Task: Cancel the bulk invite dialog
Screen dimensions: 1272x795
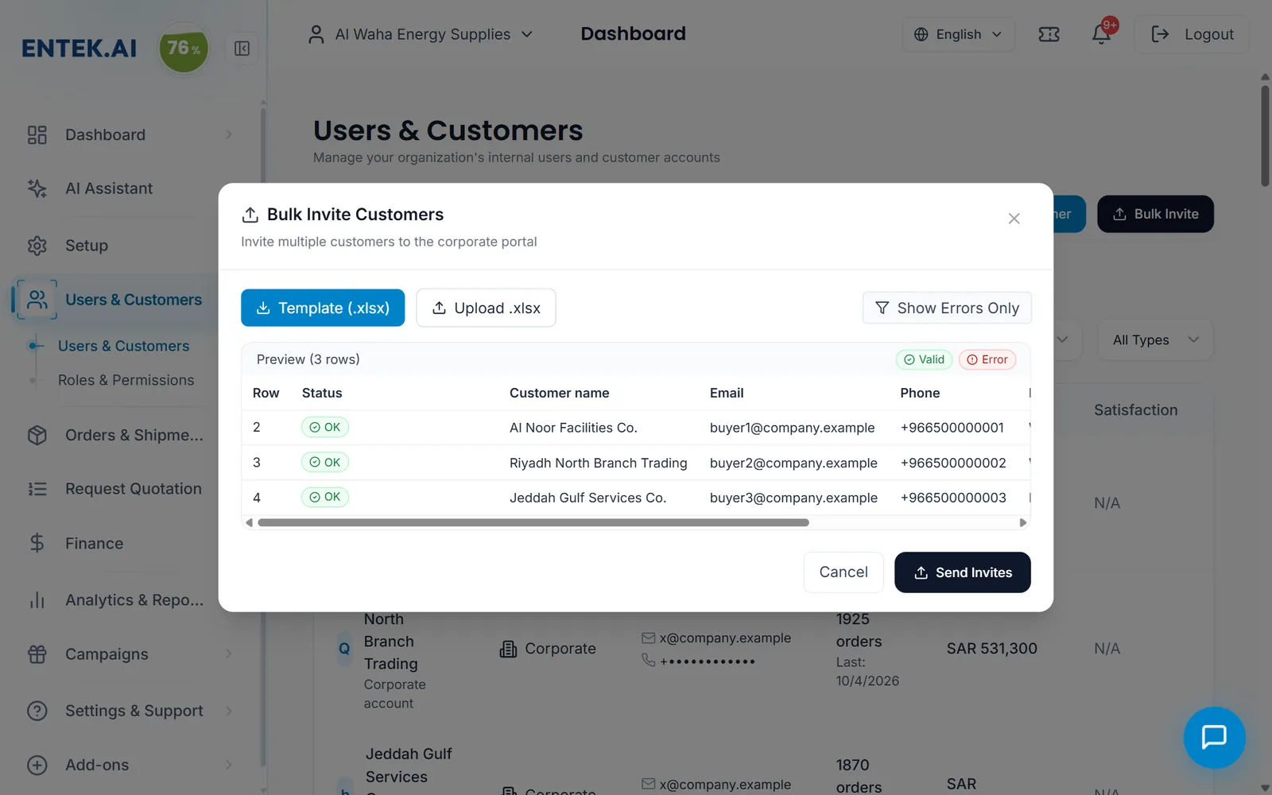Action: (x=843, y=572)
